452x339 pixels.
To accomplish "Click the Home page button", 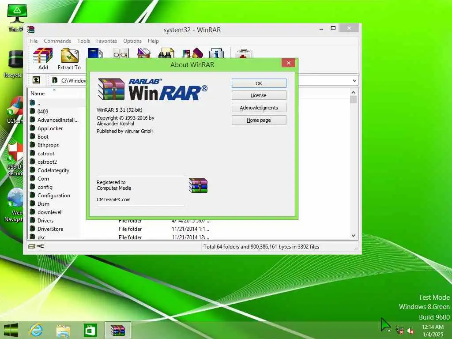I will (x=259, y=120).
